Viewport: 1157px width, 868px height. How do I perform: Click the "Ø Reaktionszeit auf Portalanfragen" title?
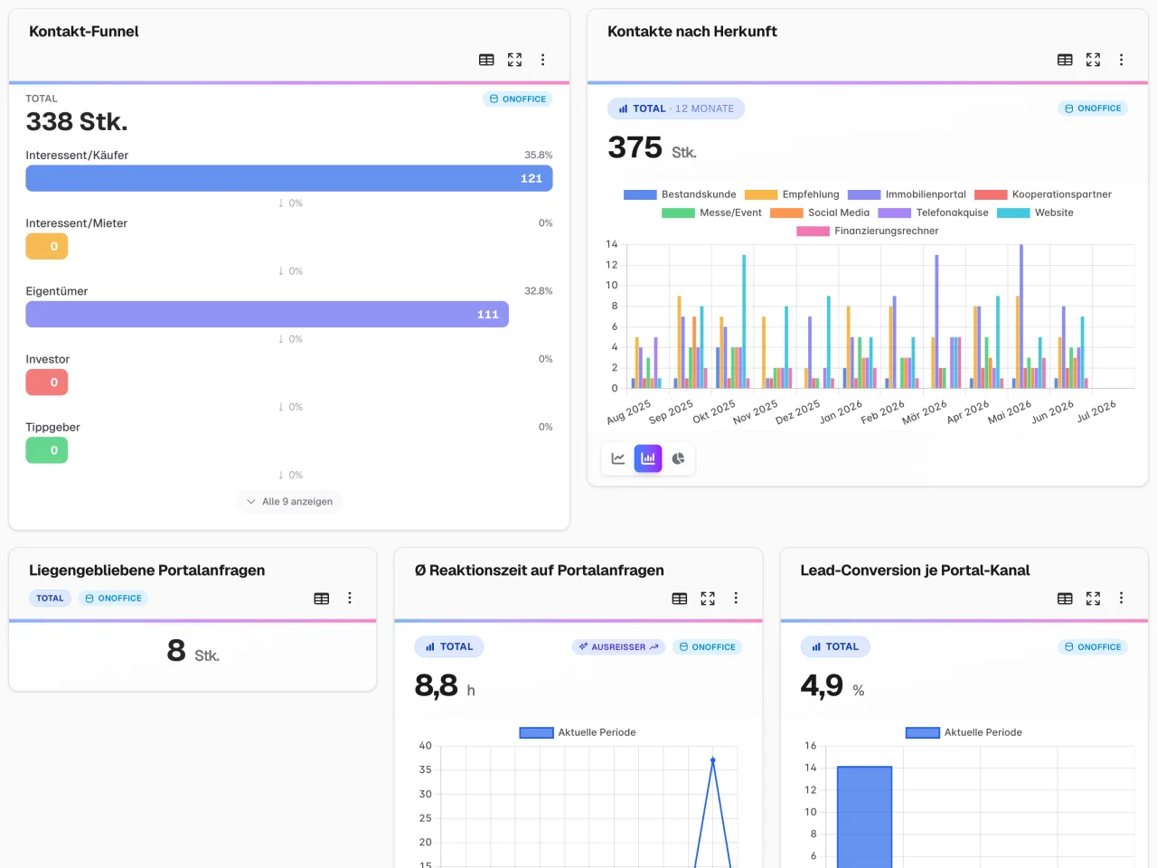pyautogui.click(x=540, y=571)
